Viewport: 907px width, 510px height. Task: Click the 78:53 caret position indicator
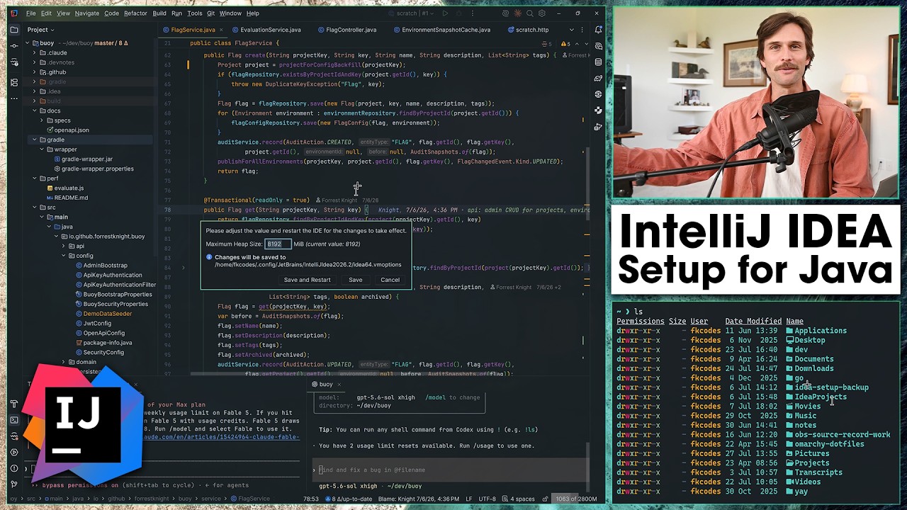pos(311,499)
